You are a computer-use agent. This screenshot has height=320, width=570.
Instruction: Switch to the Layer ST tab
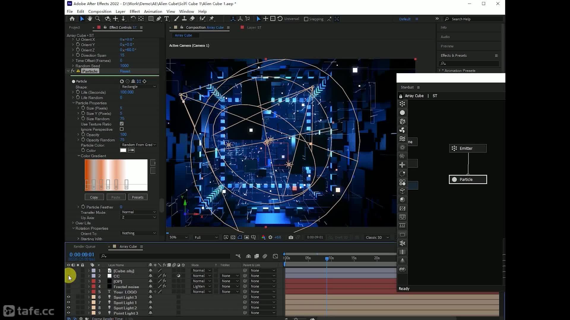254,27
